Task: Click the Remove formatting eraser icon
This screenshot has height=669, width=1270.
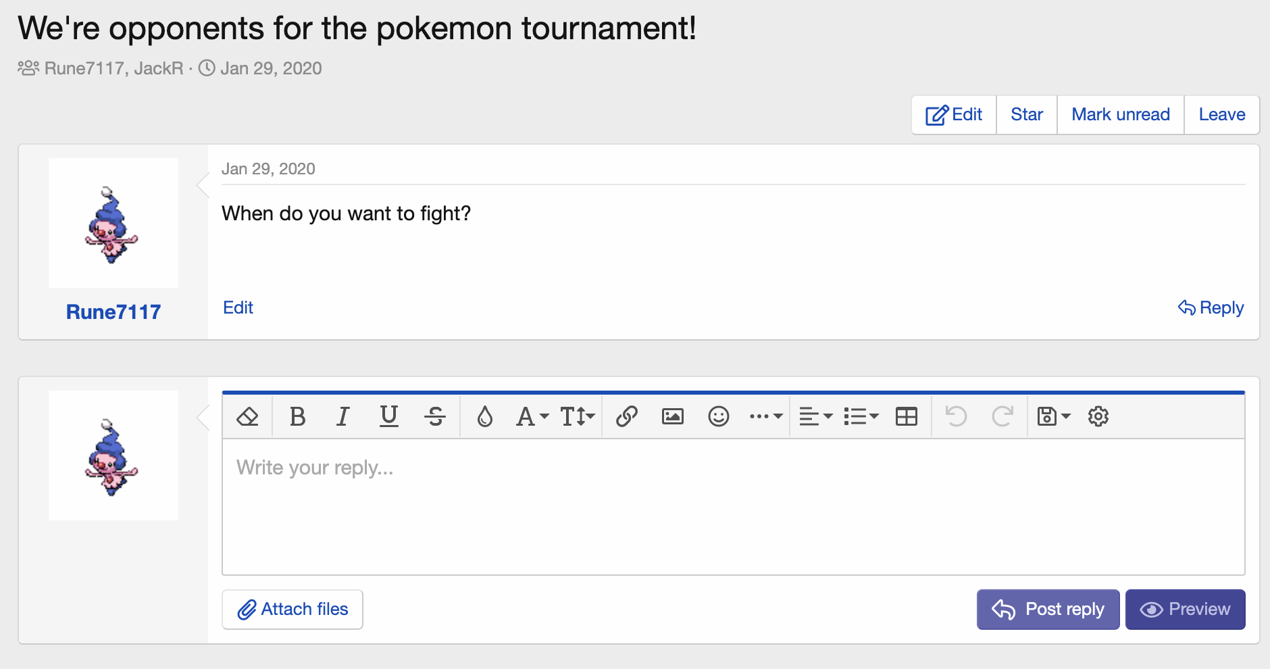Action: tap(248, 416)
